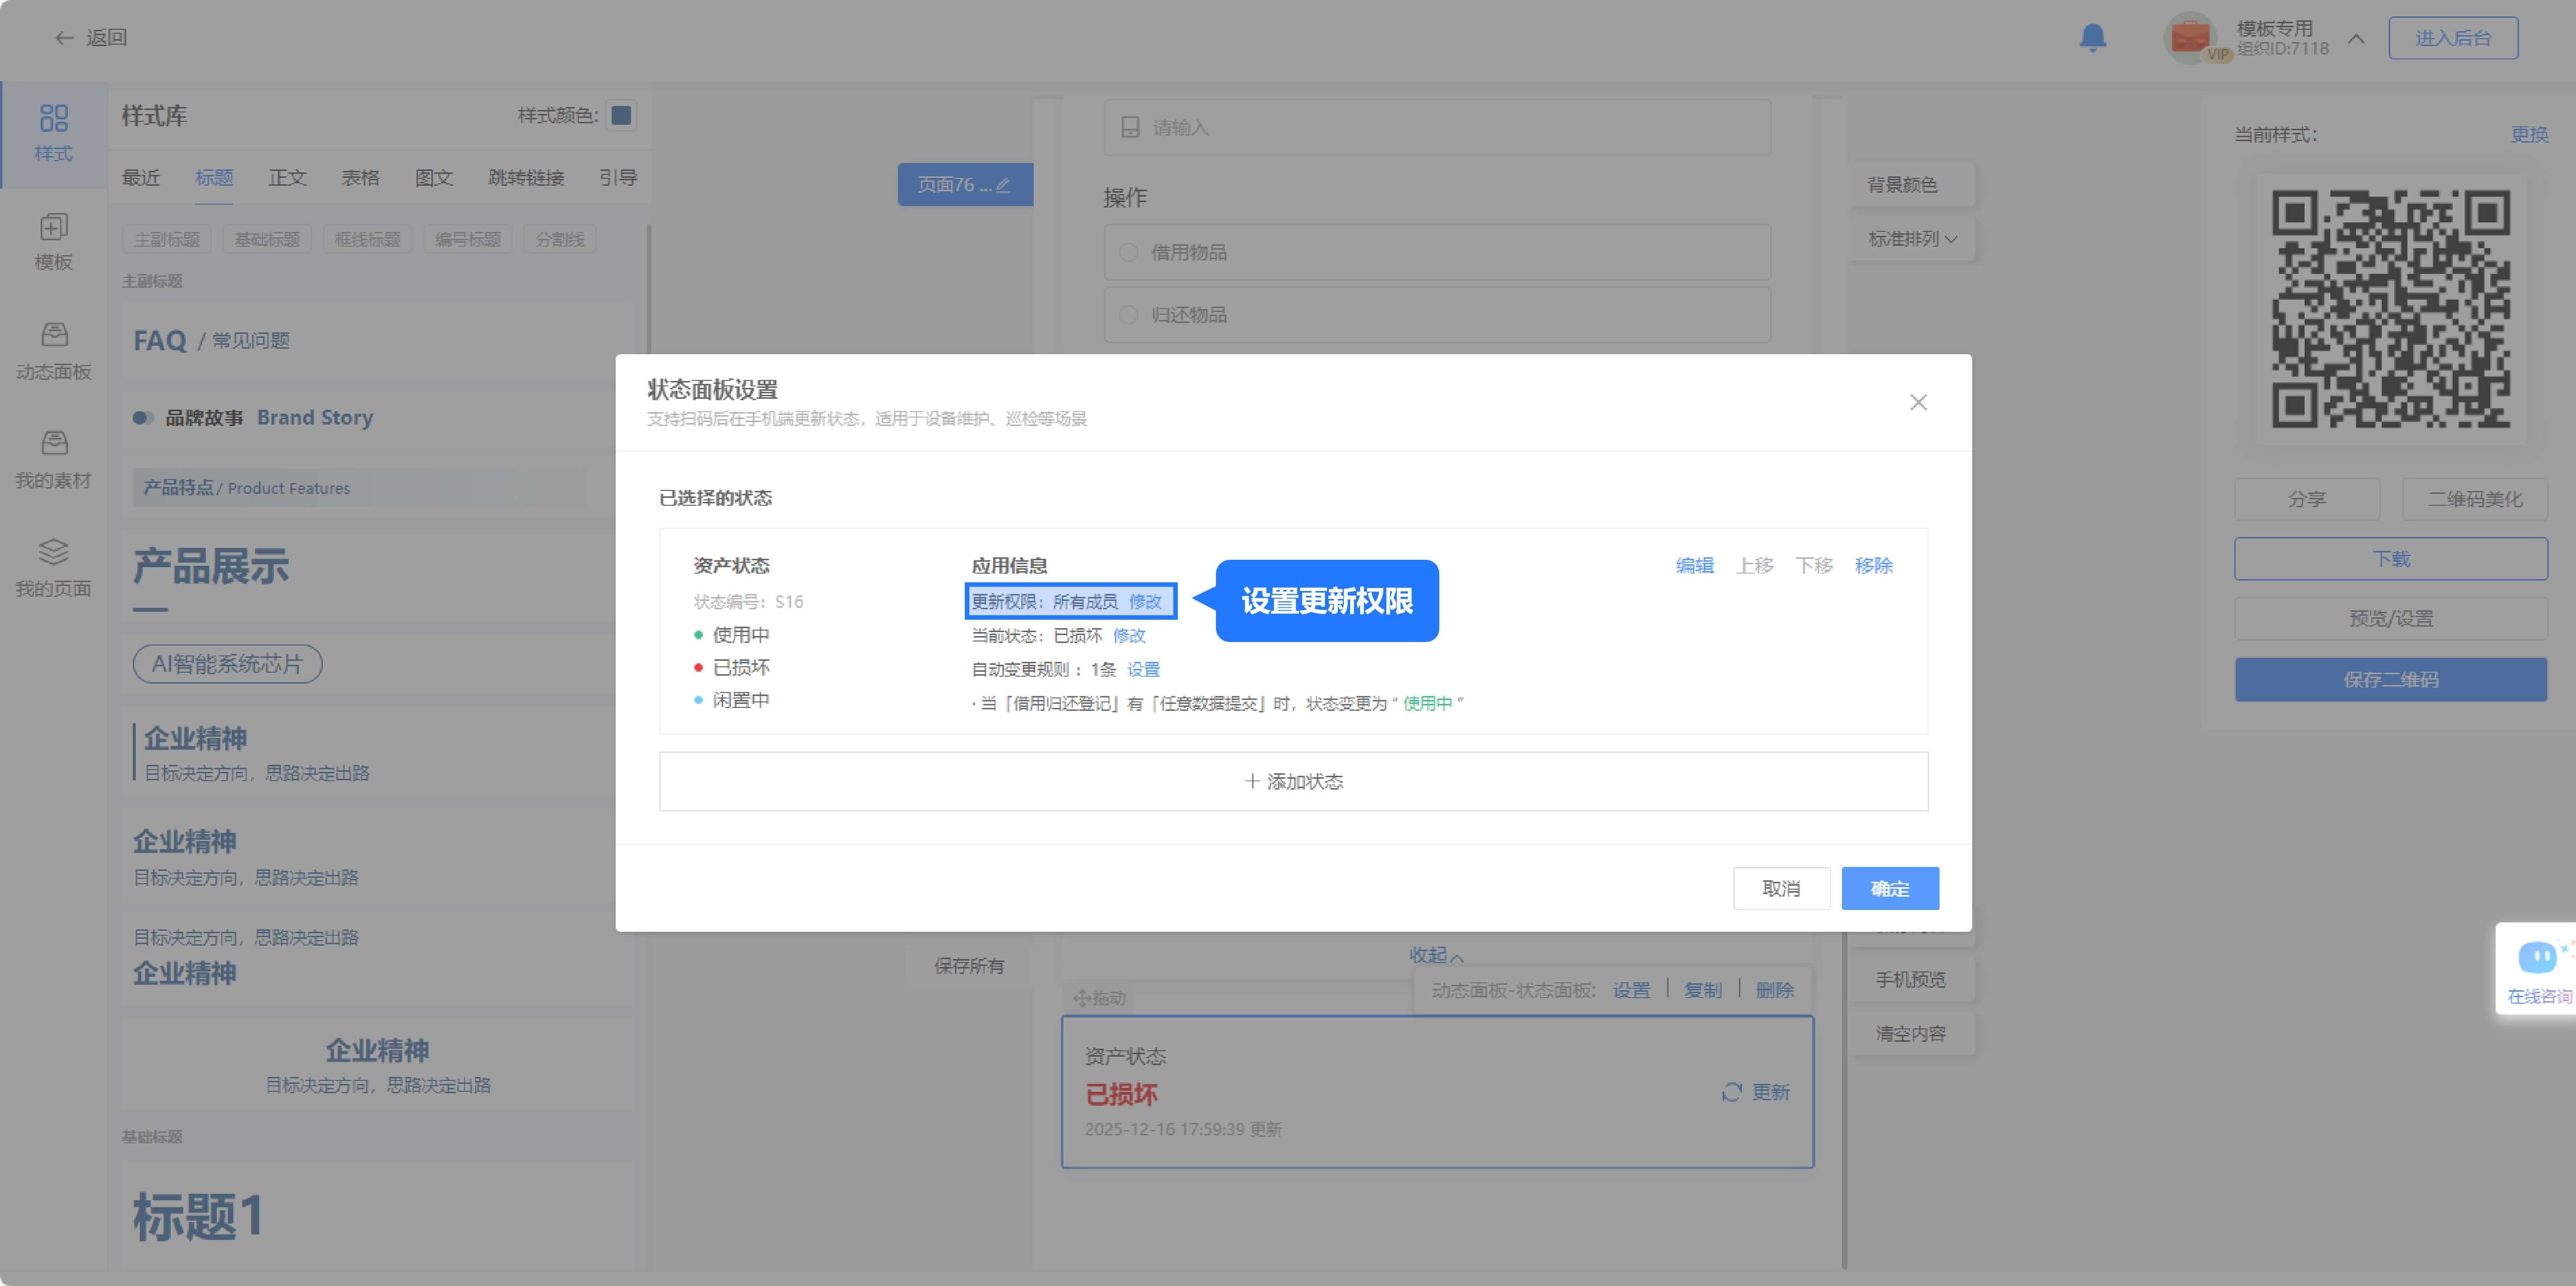The width and height of the screenshot is (2576, 1286).
Task: Open the 模板 sidebar icon
Action: tap(54, 228)
